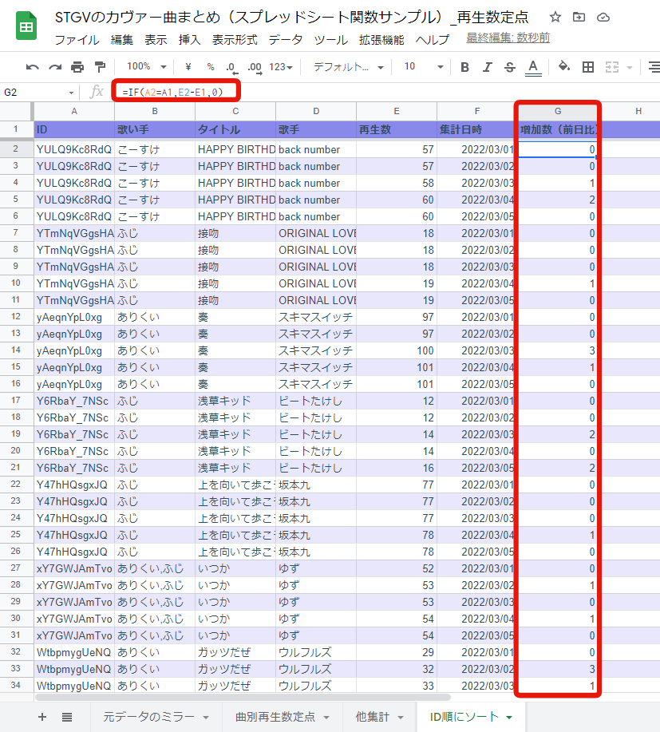This screenshot has width=660, height=732.
Task: Toggle italic formatting
Action: (488, 67)
